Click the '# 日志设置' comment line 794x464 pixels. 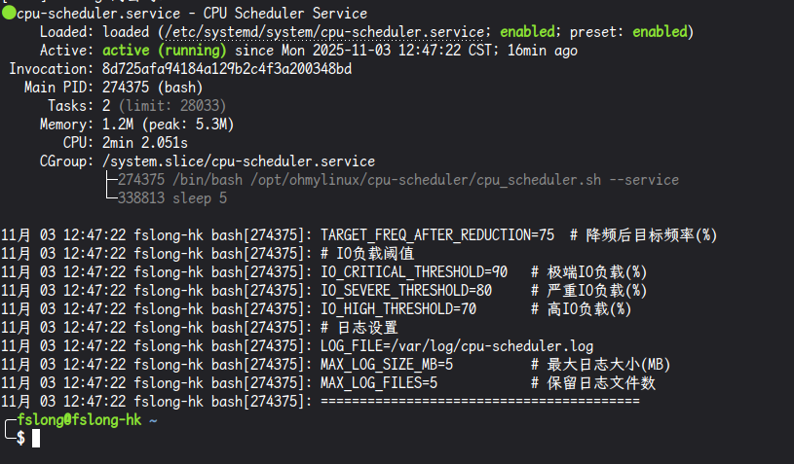[359, 328]
